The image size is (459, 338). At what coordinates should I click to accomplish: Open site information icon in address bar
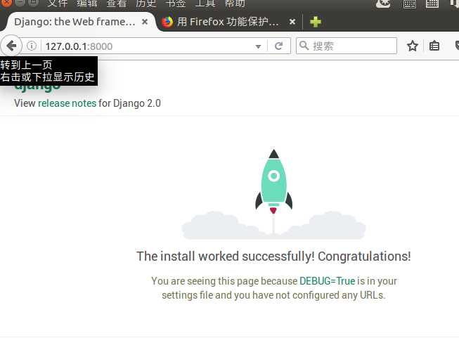click(32, 46)
